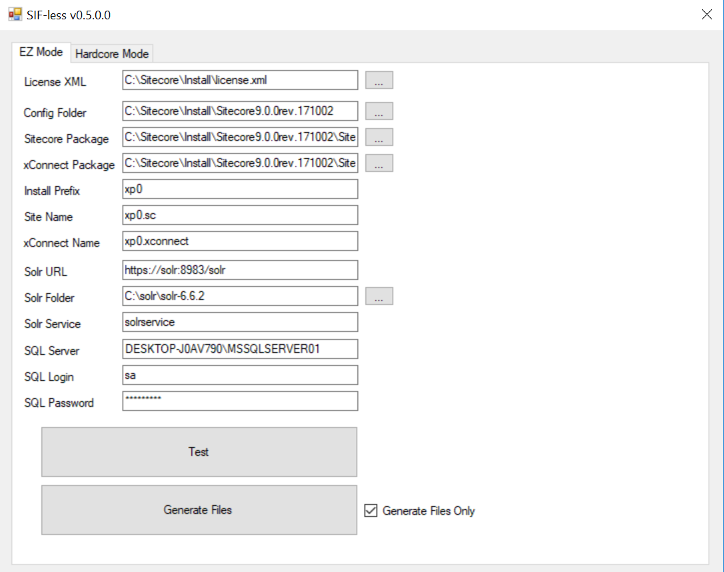Focus the Install Prefix text field

(x=240, y=189)
